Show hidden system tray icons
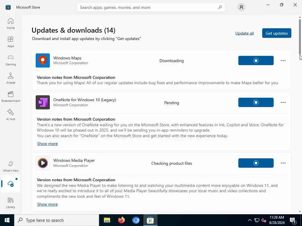 250,220
